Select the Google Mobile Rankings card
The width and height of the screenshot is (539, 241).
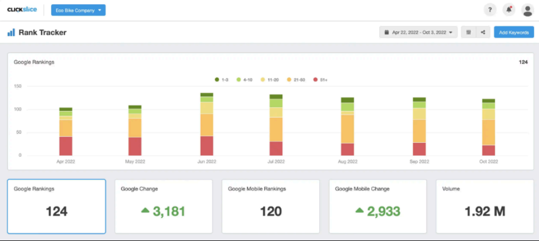pyautogui.click(x=271, y=206)
